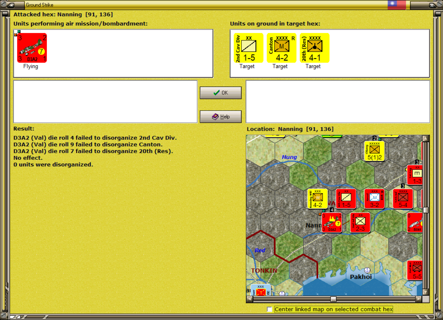
Task: Click the map horizontal scrollbar left arrow
Action: coord(249,299)
